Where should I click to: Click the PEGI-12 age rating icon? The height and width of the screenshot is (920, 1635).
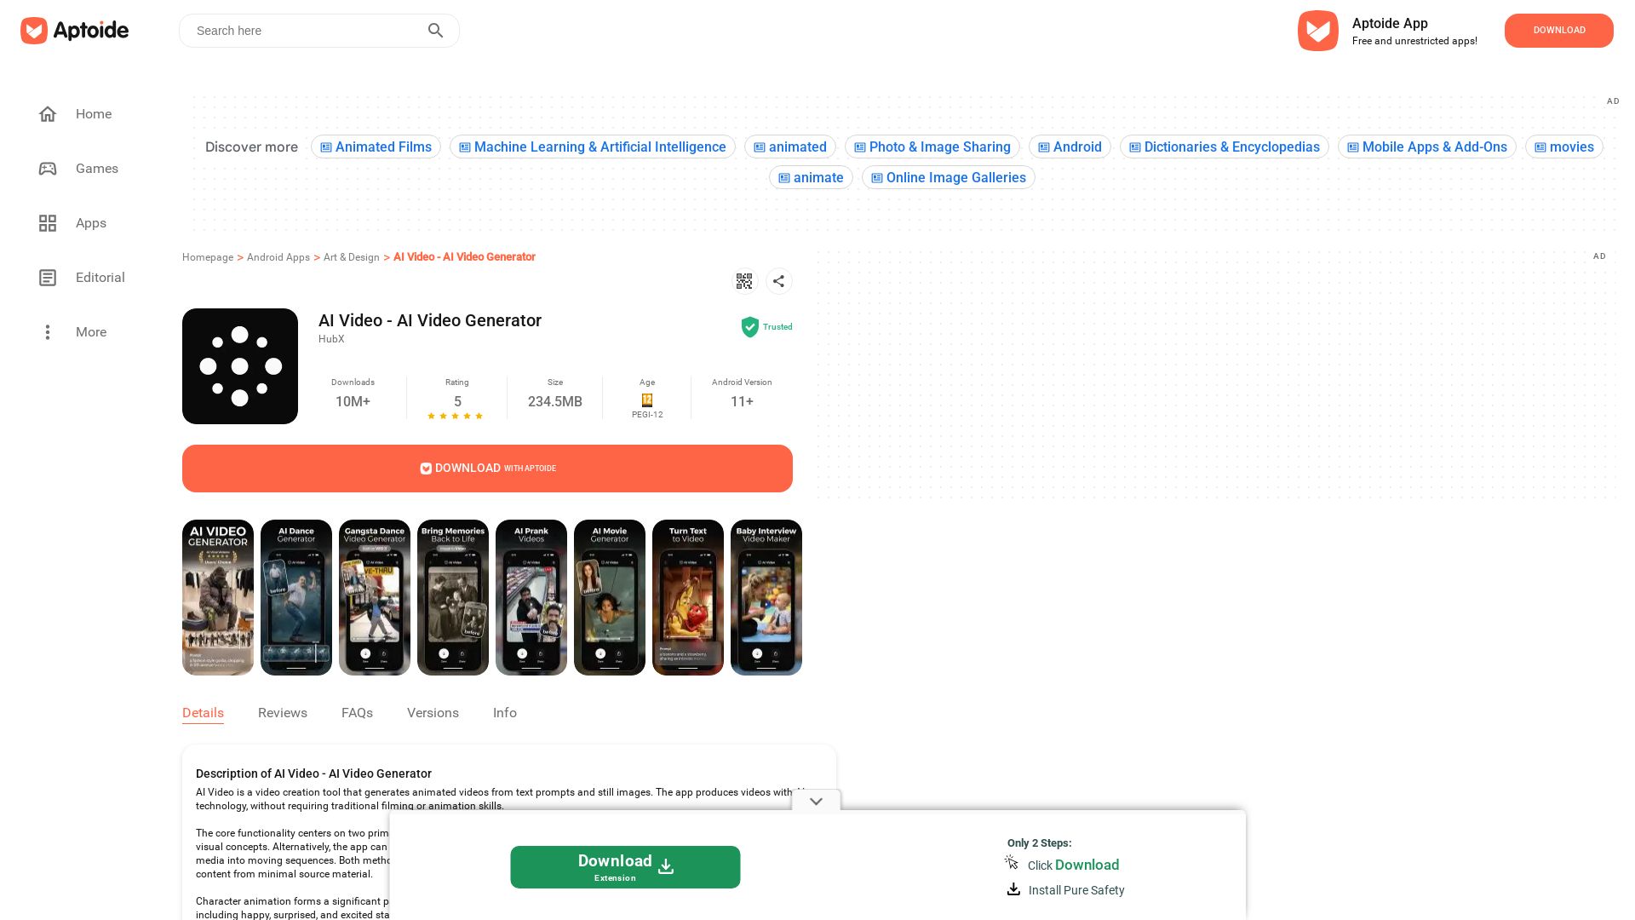pyautogui.click(x=647, y=400)
